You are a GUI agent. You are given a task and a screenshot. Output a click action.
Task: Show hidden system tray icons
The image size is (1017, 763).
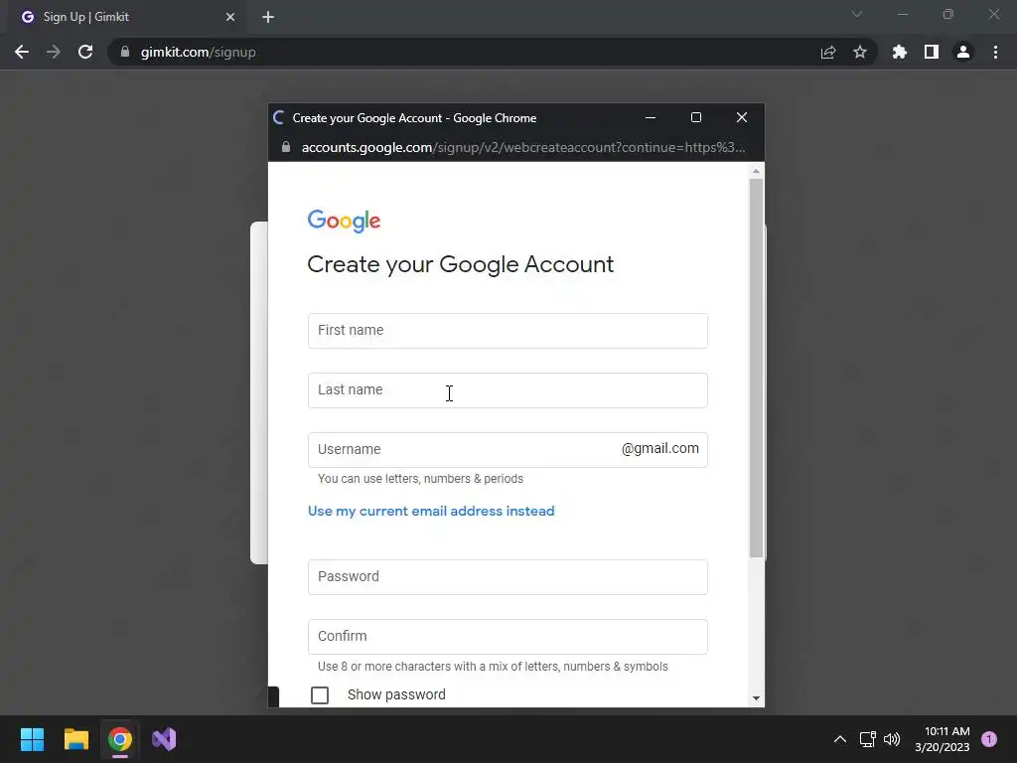(840, 739)
